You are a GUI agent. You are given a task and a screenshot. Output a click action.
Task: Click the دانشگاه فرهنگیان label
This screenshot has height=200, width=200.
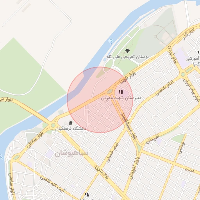(x=71, y=129)
